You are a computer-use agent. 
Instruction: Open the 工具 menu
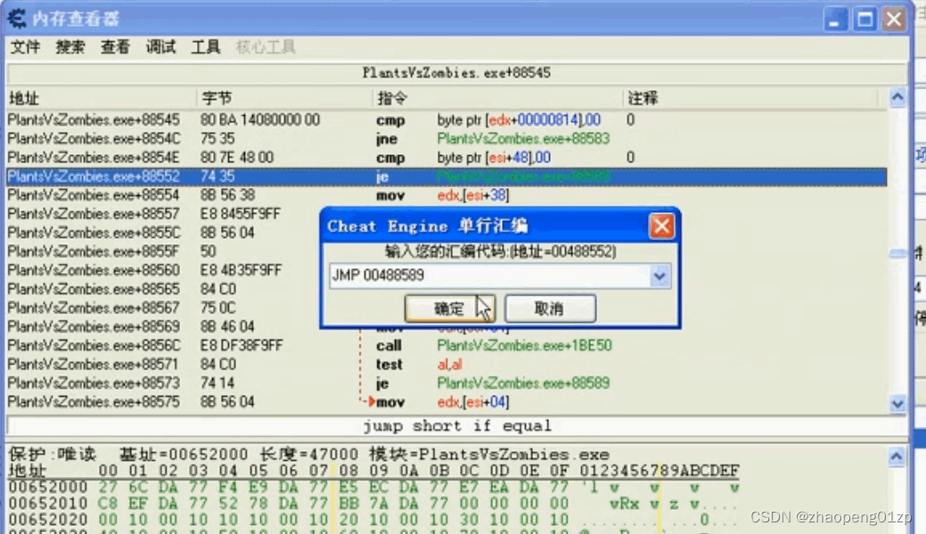[x=206, y=46]
